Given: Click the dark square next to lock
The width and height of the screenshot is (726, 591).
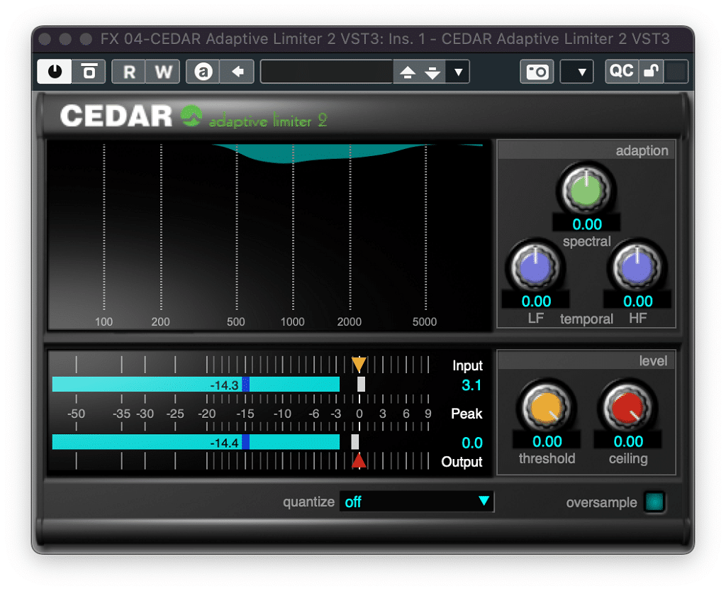Looking at the screenshot, I should click(676, 72).
